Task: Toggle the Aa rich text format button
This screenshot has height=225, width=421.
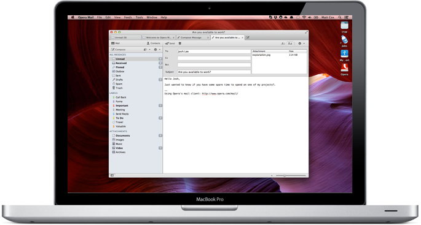Action: pyautogui.click(x=290, y=44)
